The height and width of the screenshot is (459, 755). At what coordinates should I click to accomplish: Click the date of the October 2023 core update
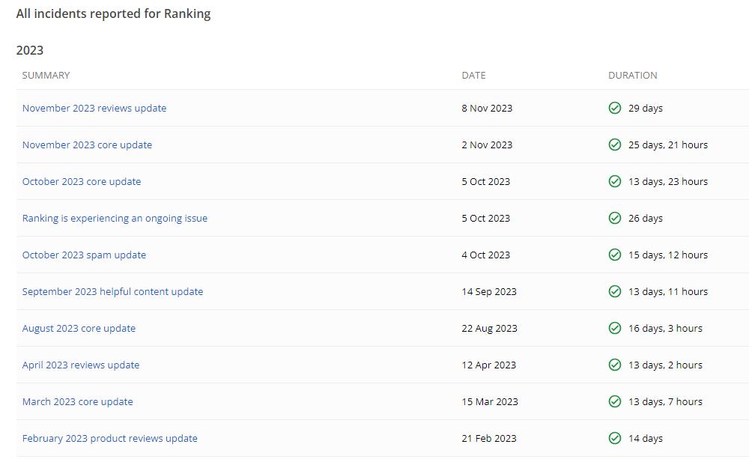coord(486,181)
